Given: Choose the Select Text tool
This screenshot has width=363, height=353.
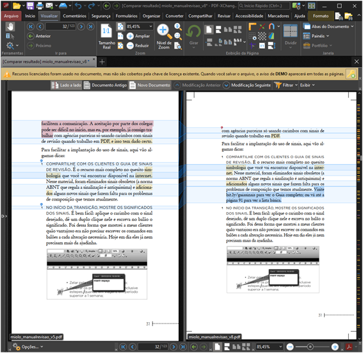Looking at the screenshot, I should click(10, 36).
